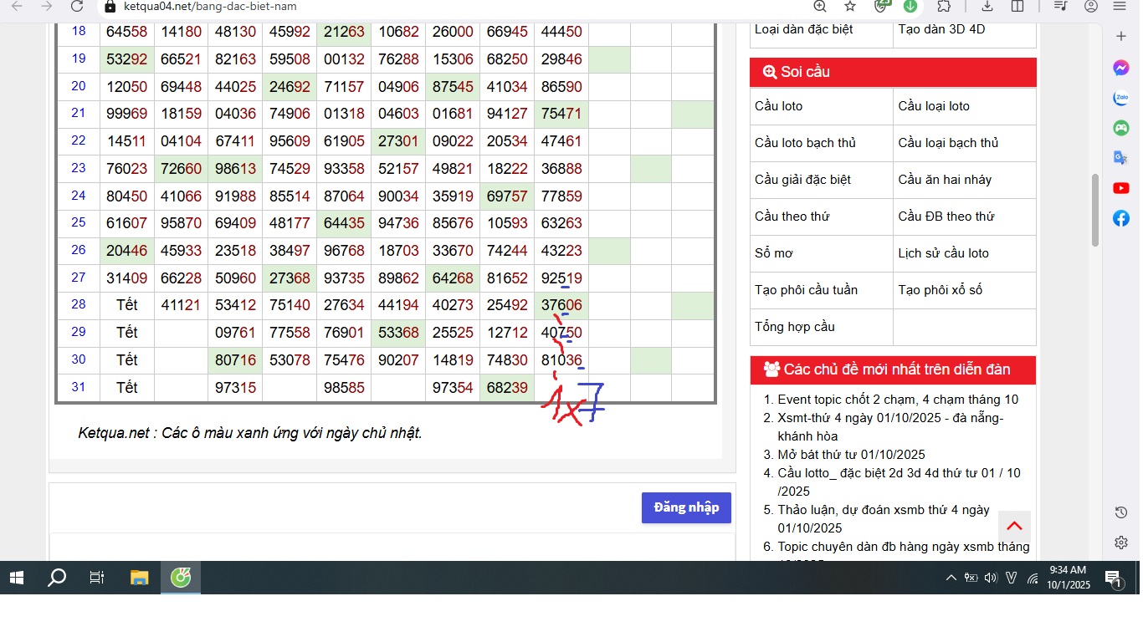Screen dimensions: 1143x642
Task: Bookmark this page with the star icon
Action: tap(850, 7)
